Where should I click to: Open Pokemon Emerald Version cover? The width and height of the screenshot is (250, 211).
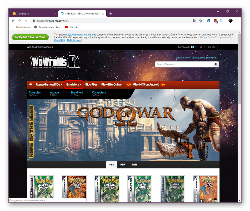107,189
